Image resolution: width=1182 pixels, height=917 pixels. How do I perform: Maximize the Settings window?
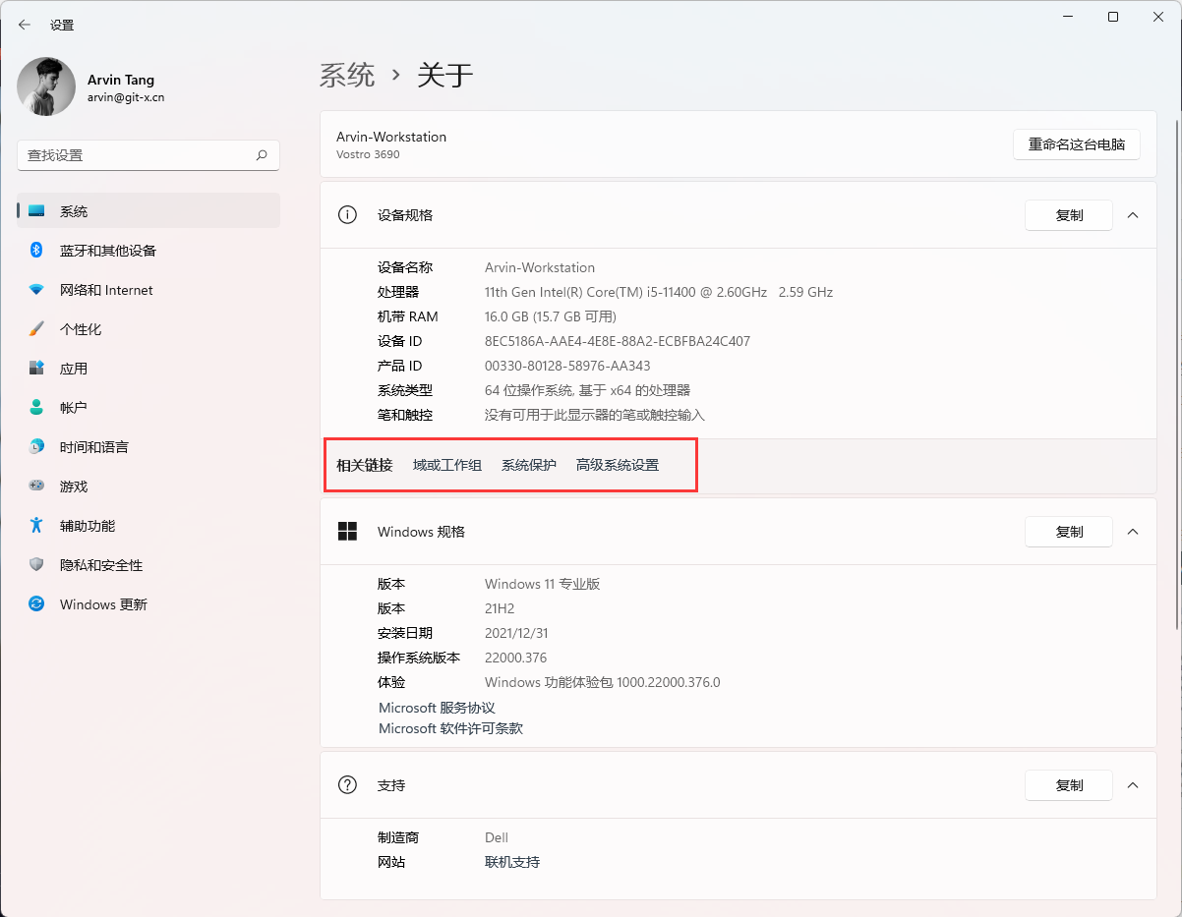(x=1112, y=17)
